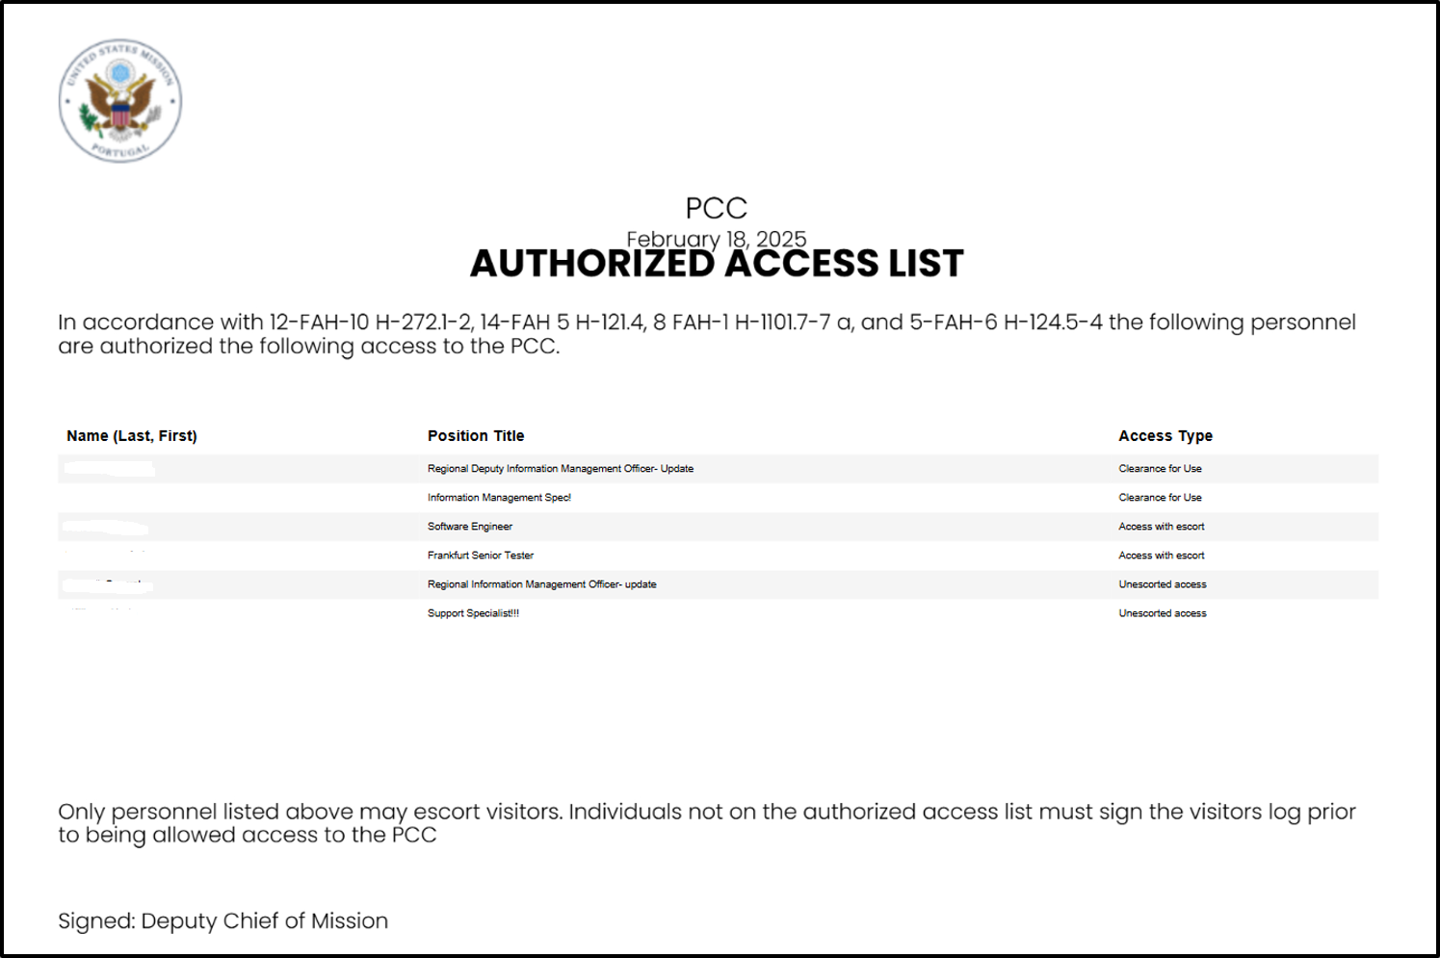The height and width of the screenshot is (958, 1440).
Task: Click the Signed: Deputy Chief of Mission line
Action: (x=223, y=921)
